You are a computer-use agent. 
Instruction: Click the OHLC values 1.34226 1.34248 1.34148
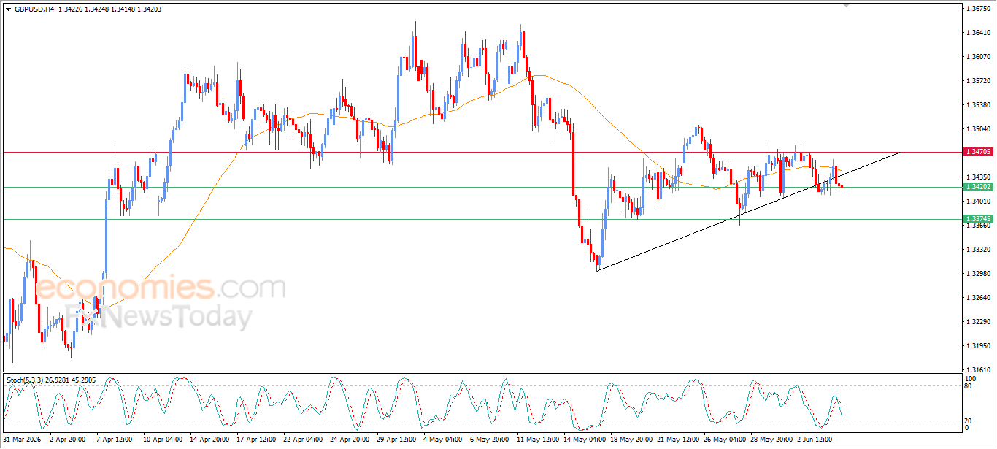pyautogui.click(x=95, y=9)
